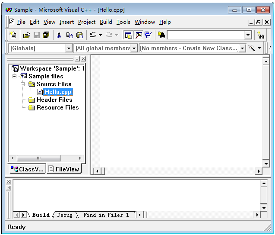Image resolution: width=275 pixels, height=235 pixels.
Task: Click the editor vertical scroll down arrow
Action: pyautogui.click(x=266, y=164)
